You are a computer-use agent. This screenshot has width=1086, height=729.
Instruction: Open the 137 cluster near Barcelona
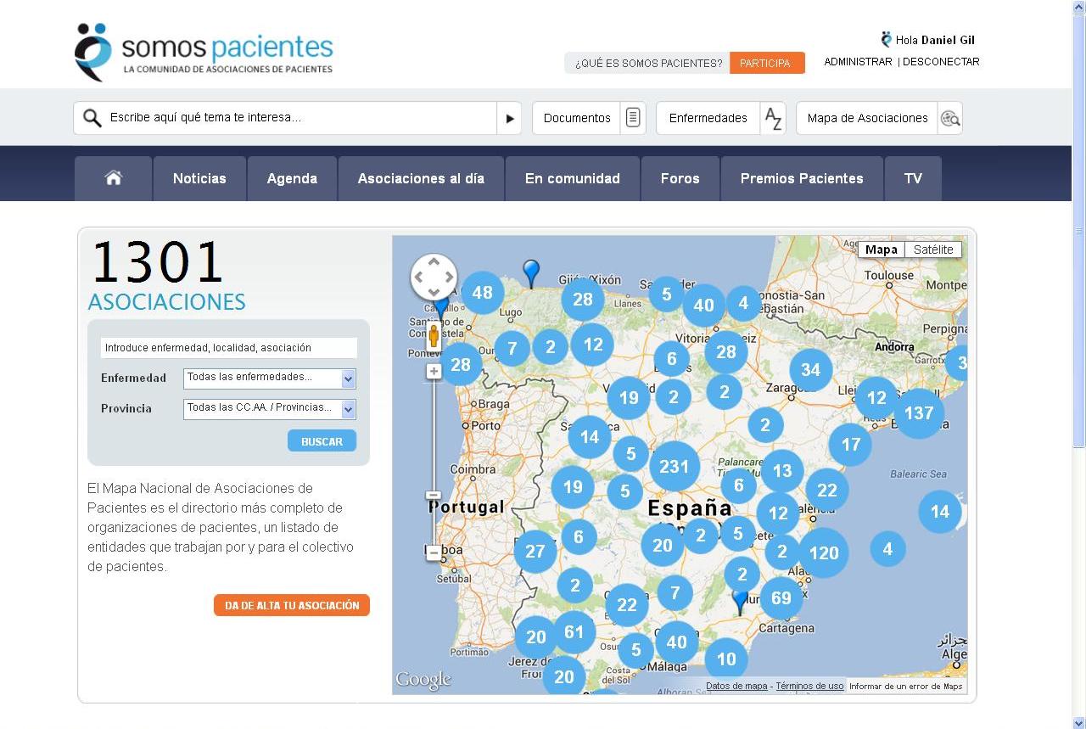[x=919, y=413]
